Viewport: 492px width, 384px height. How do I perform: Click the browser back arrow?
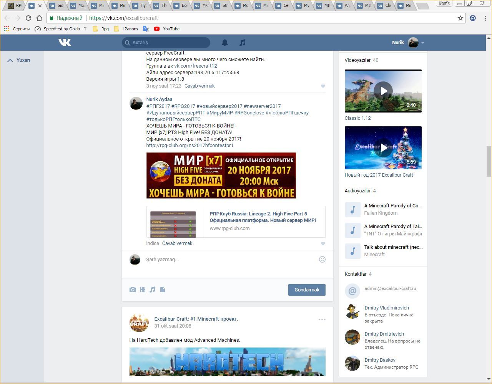point(7,18)
